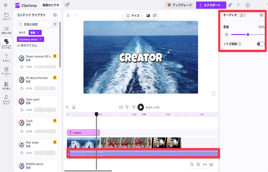Image resolution: width=268 pixels, height=172 pixels.
Task: Select the すべて filter tab
Action: (22, 32)
